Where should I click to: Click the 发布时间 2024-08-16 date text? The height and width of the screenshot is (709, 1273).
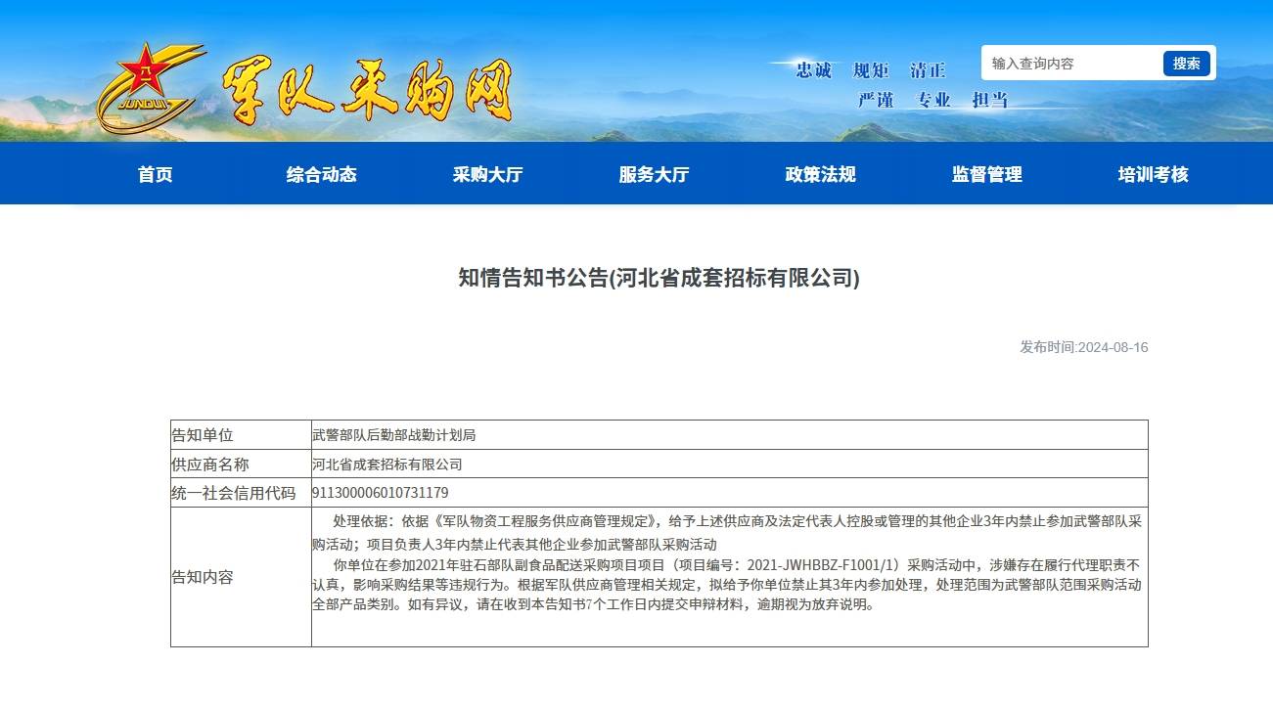[x=1083, y=347]
